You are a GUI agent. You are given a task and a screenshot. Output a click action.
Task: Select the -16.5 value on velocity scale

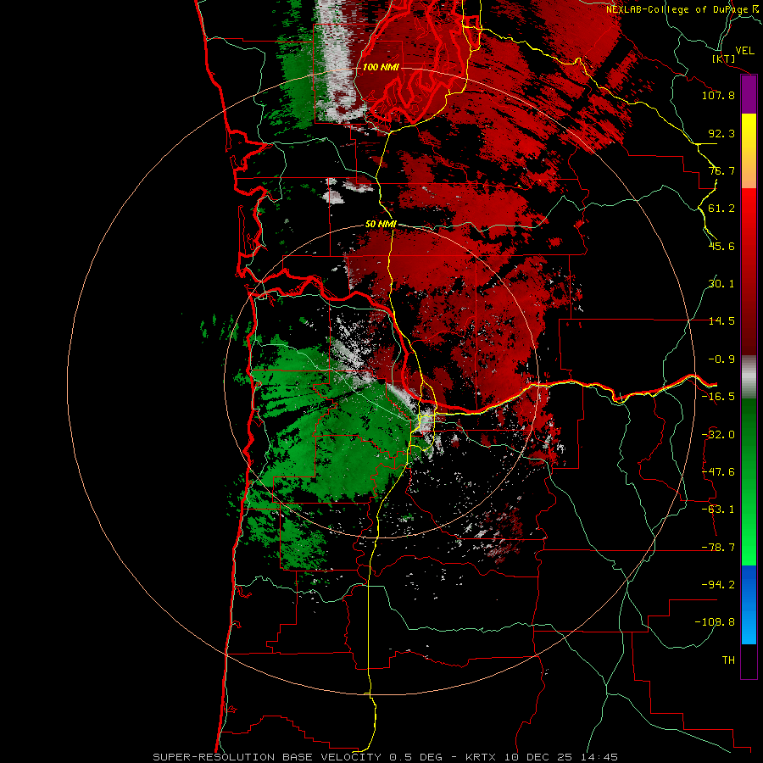coord(718,397)
